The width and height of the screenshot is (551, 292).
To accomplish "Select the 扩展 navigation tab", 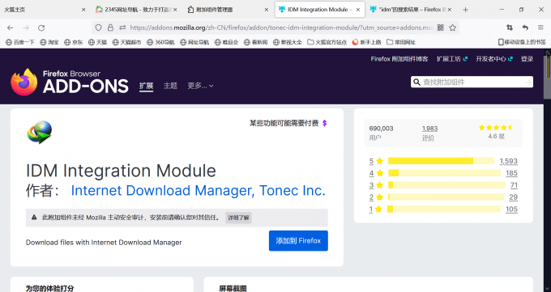I will click(x=146, y=86).
